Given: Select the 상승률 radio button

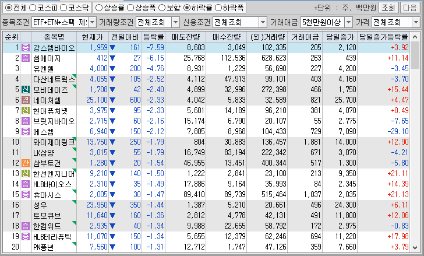Looking at the screenshot, I should 99,8.
